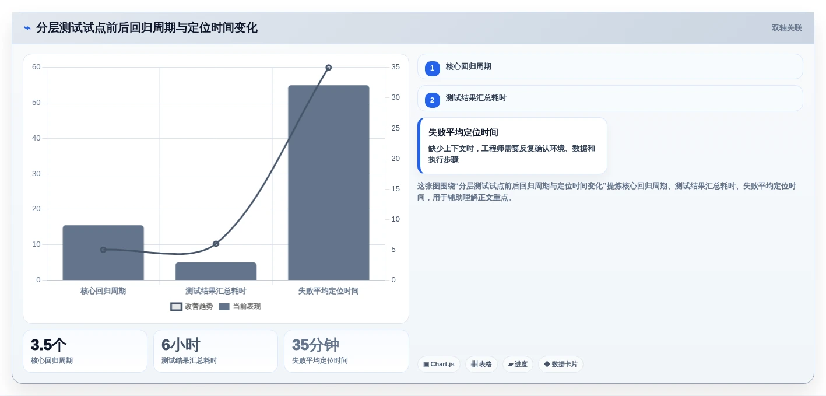Open the 失败平均定位时间 detail card
Viewport: 826px width, 396px height.
(x=512, y=146)
